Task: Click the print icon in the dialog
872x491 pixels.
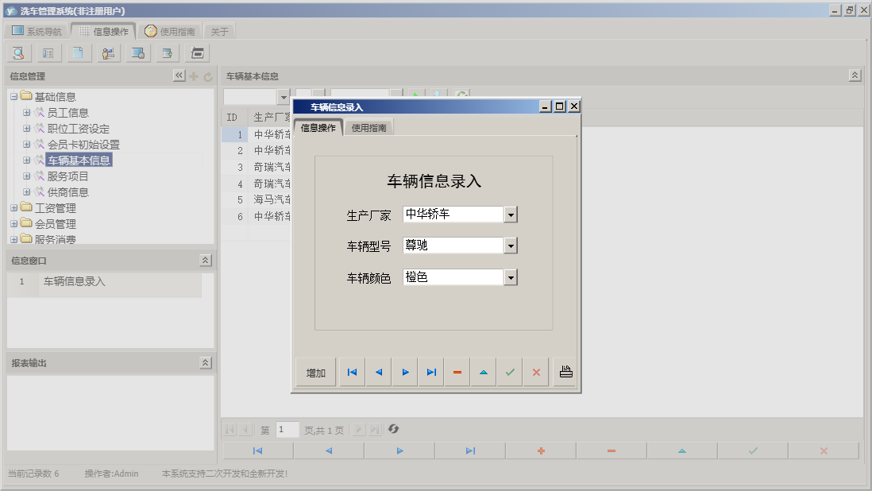Action: click(x=565, y=371)
